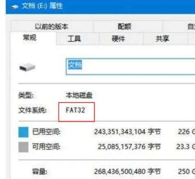Click the large drive icon beside the name field
The image size is (195, 179).
coord(28,67)
